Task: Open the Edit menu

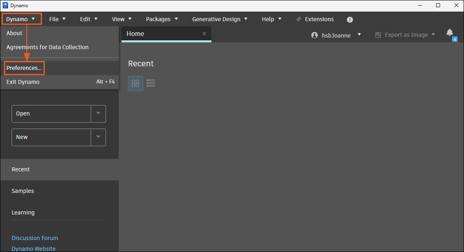Action: [88, 19]
